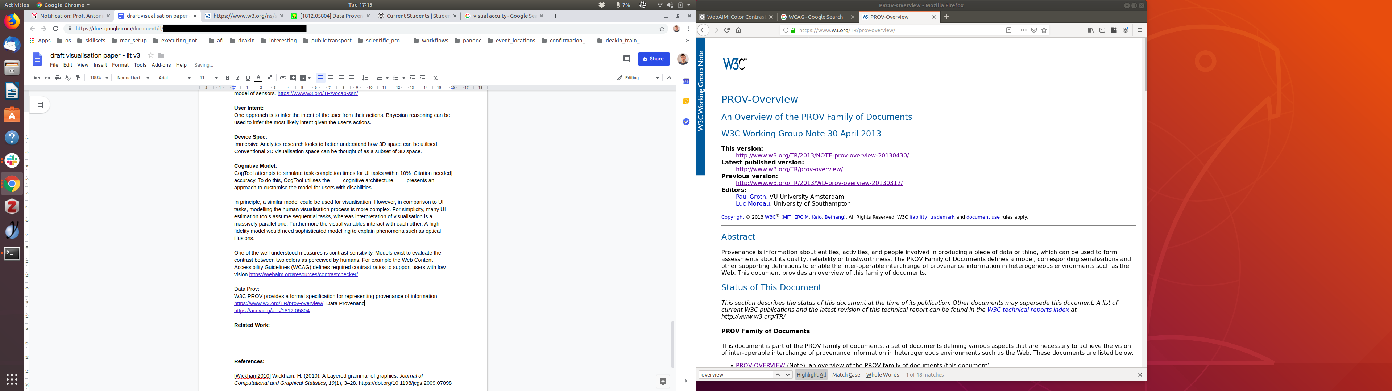Screen dimensions: 1392x391
Task: Click the clear formatting icon
Action: (436, 78)
